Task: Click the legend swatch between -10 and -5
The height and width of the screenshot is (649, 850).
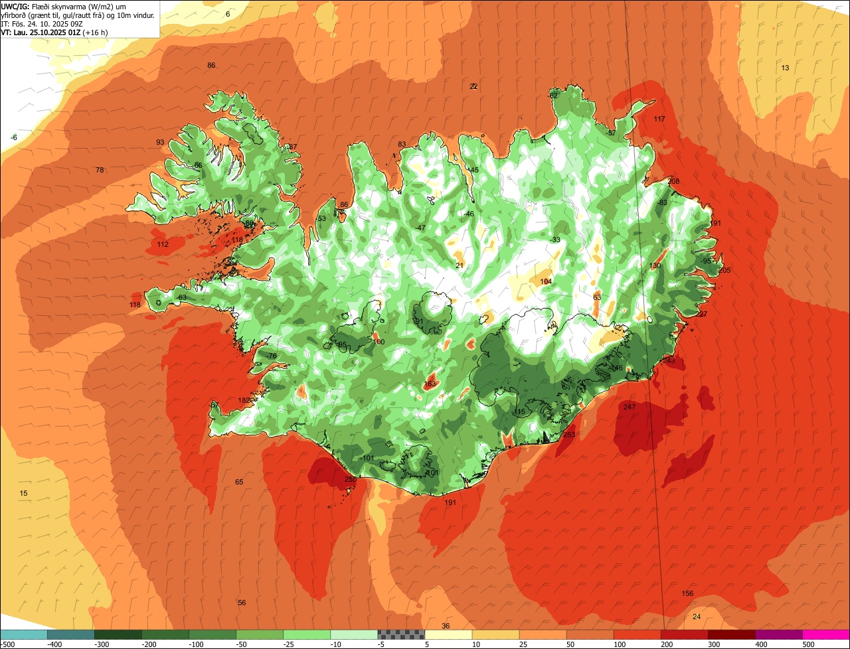Action: point(354,634)
